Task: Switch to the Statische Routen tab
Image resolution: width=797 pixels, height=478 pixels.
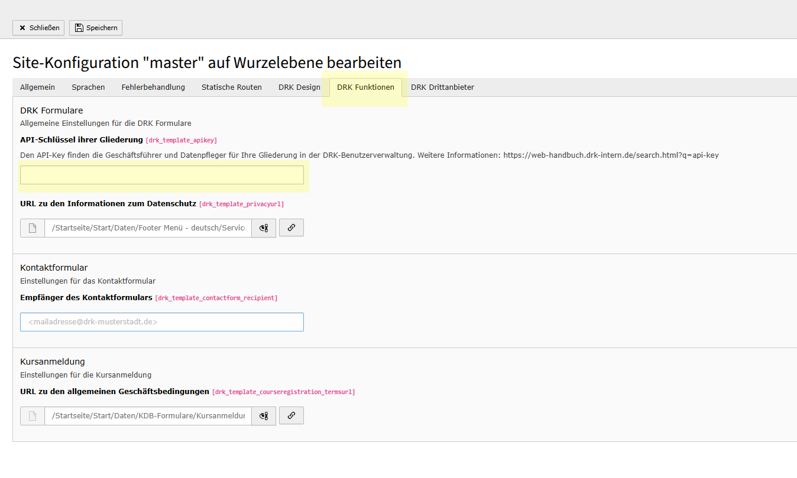Action: pos(231,87)
